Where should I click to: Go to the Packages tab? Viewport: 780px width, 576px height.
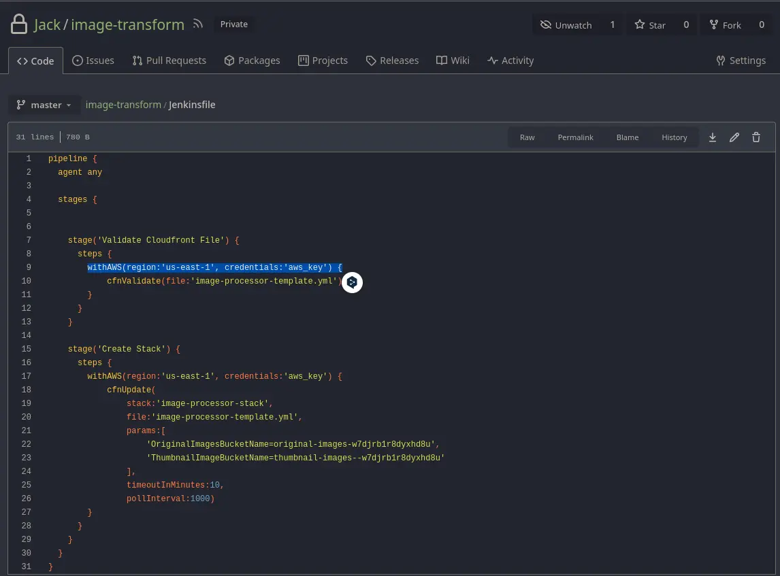(x=253, y=61)
